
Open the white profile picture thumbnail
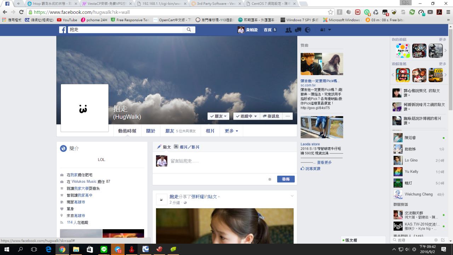(x=85, y=108)
